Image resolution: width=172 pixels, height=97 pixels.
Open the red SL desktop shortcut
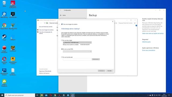[13, 4]
